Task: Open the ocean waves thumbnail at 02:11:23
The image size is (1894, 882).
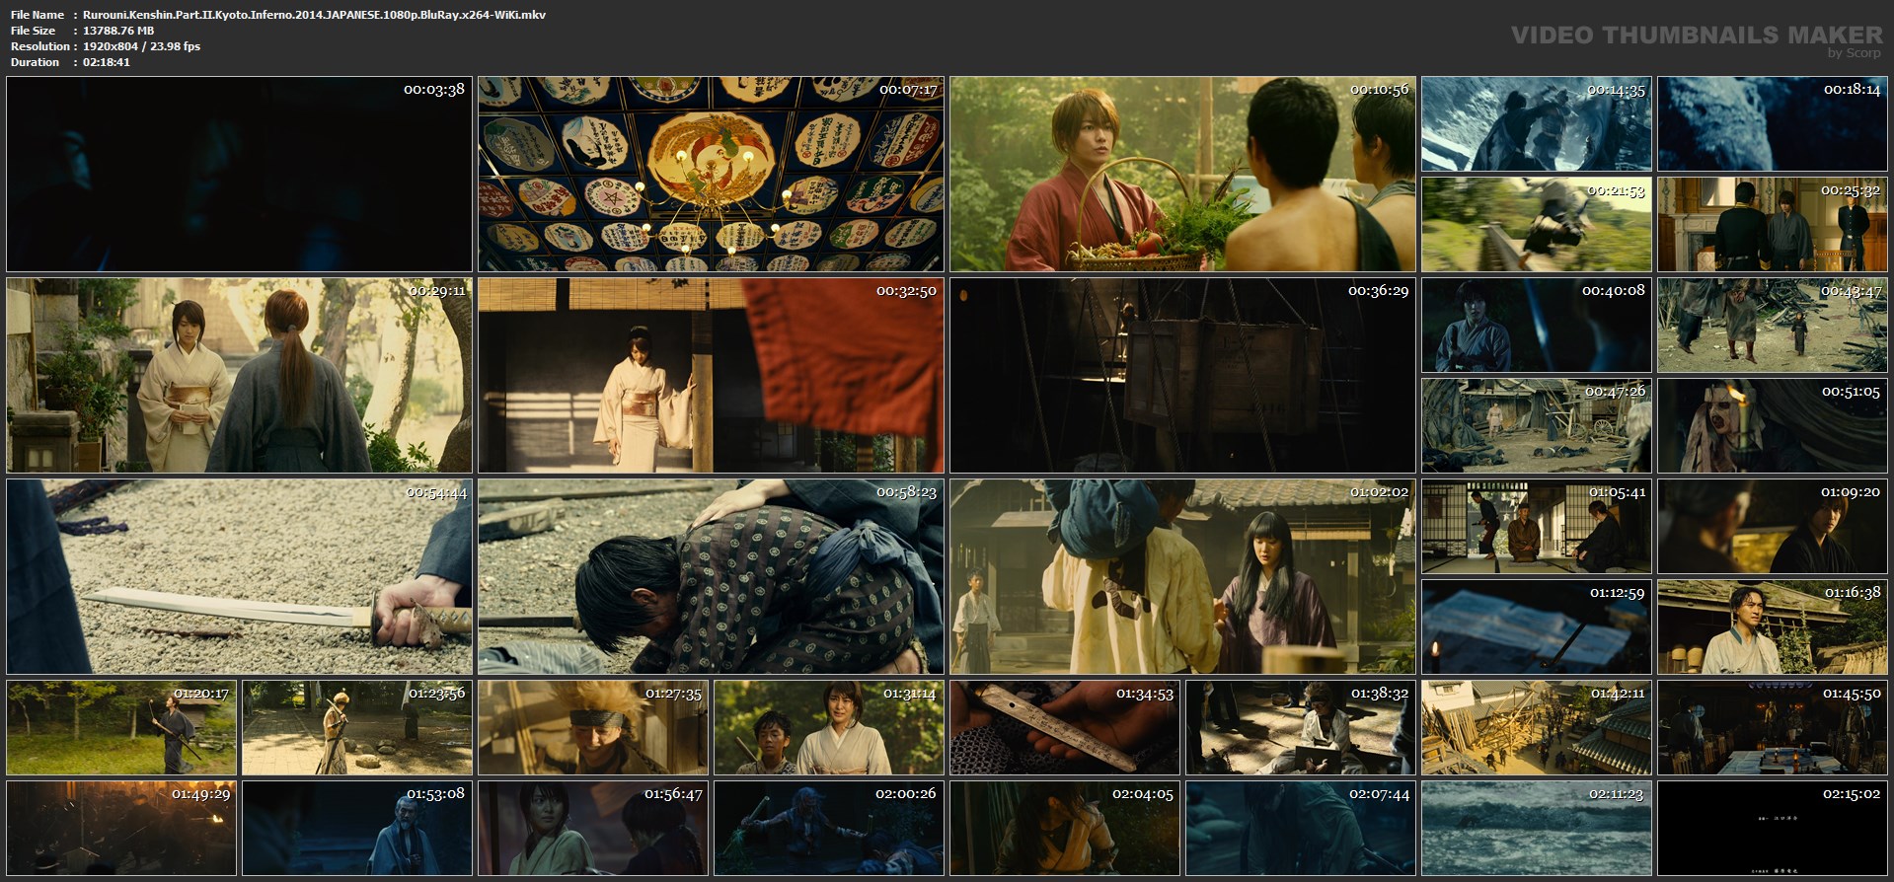Action: (x=1536, y=828)
